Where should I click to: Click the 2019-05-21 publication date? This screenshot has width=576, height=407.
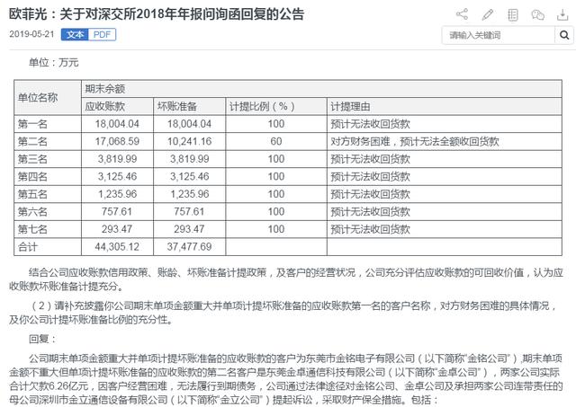31,33
